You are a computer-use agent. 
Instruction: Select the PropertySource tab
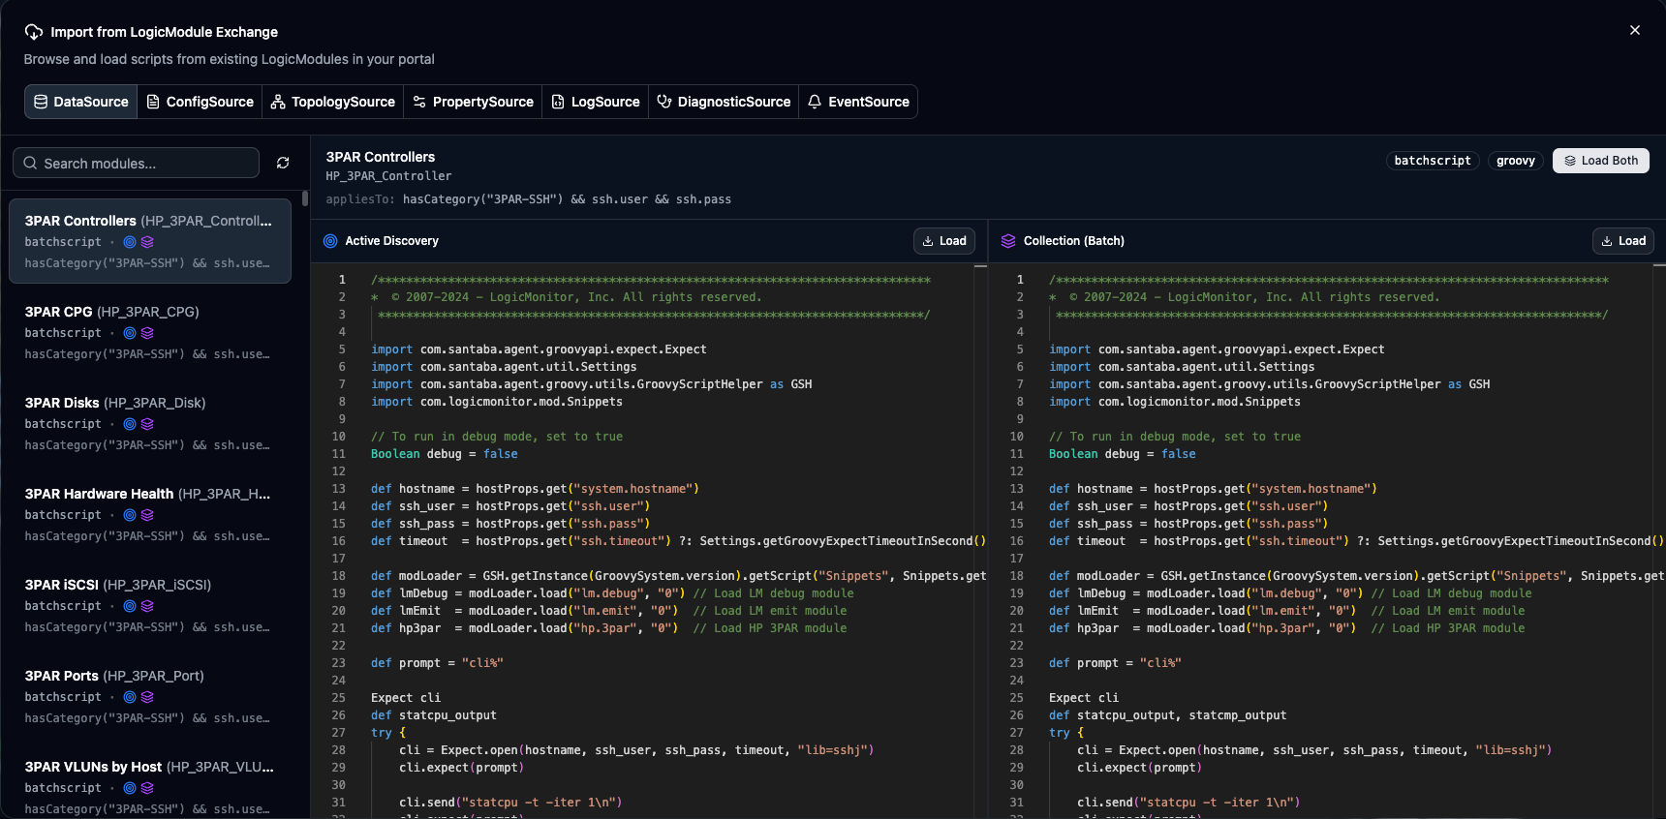(x=473, y=102)
